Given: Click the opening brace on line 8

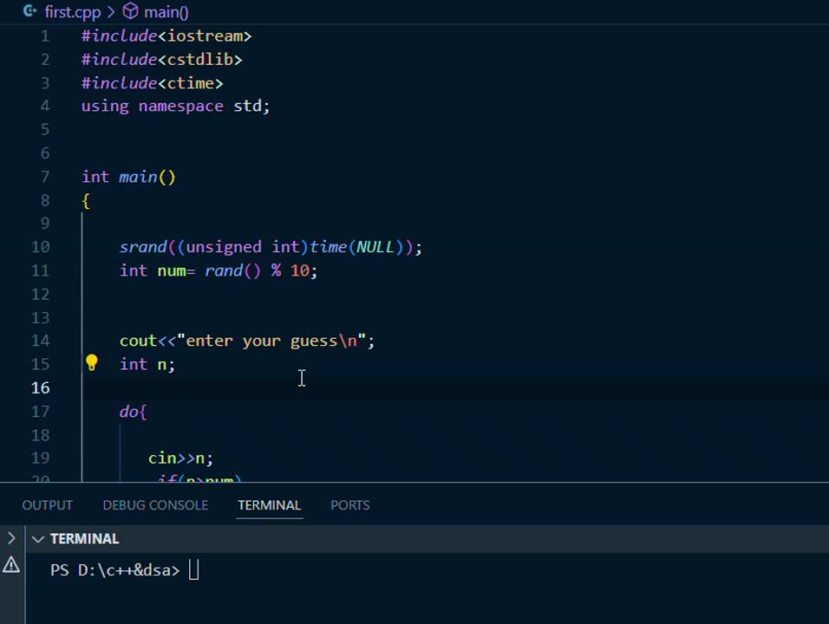Looking at the screenshot, I should click(x=86, y=200).
